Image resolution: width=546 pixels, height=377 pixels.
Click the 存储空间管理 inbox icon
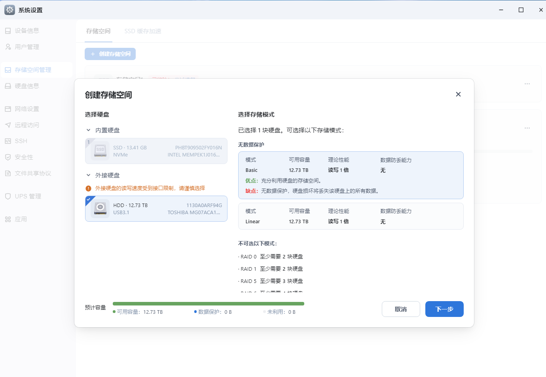(x=8, y=70)
